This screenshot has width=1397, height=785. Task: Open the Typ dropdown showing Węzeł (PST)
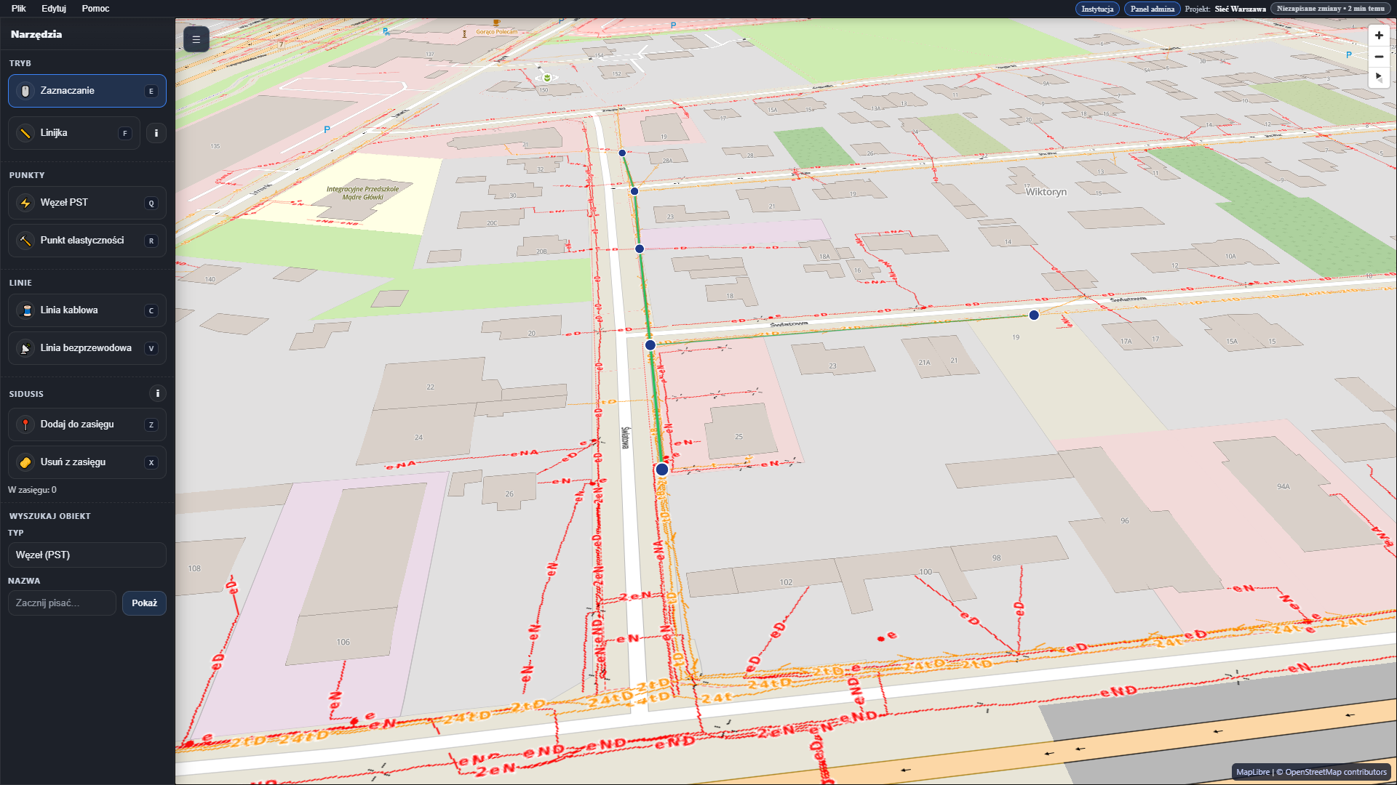click(87, 555)
